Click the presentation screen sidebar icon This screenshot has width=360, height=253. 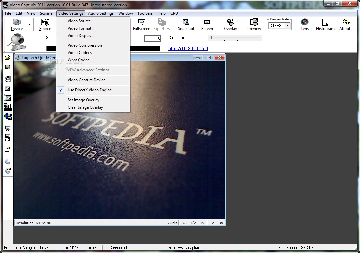point(8,128)
